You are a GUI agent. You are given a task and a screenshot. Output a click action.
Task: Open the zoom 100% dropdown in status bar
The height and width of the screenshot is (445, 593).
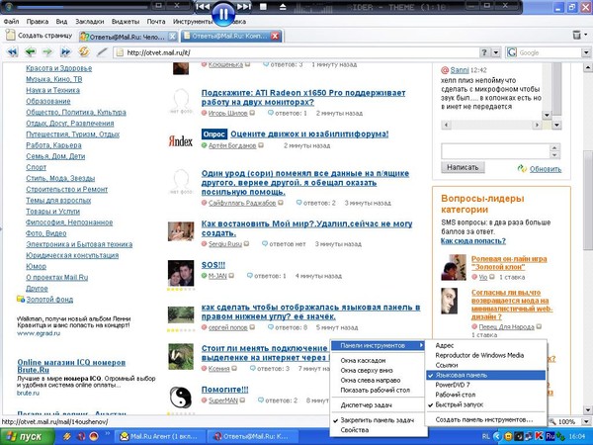click(x=586, y=421)
